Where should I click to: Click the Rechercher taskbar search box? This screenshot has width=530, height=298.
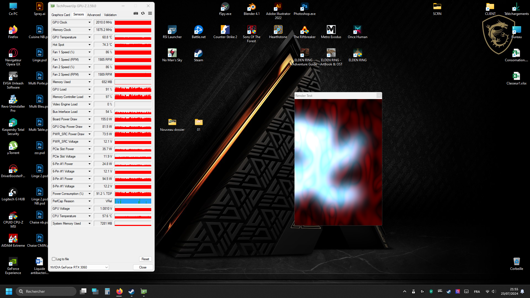(46, 291)
